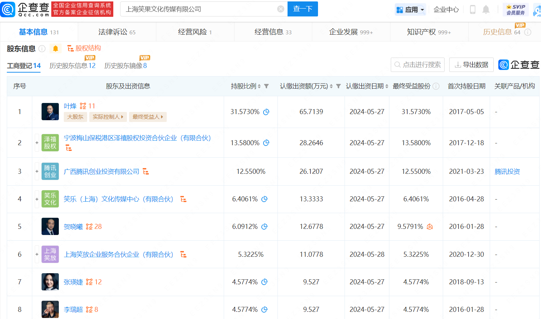Open relation graph icon next to 叶烽
The image size is (541, 319).
click(x=83, y=106)
